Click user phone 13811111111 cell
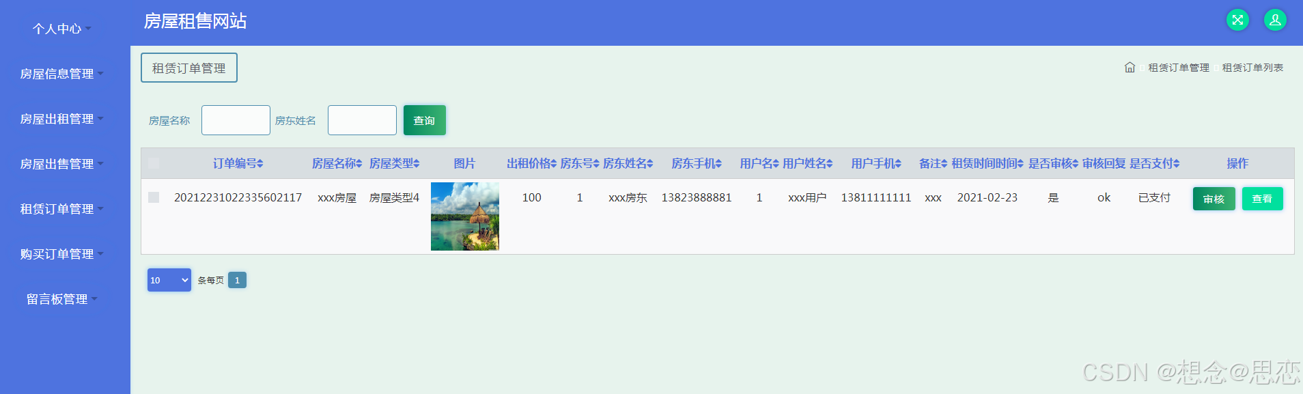Screen dimensions: 1303x394 875,197
